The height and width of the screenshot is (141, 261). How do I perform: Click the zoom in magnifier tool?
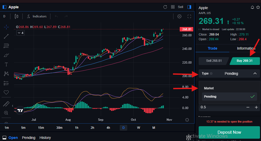coord(6,113)
